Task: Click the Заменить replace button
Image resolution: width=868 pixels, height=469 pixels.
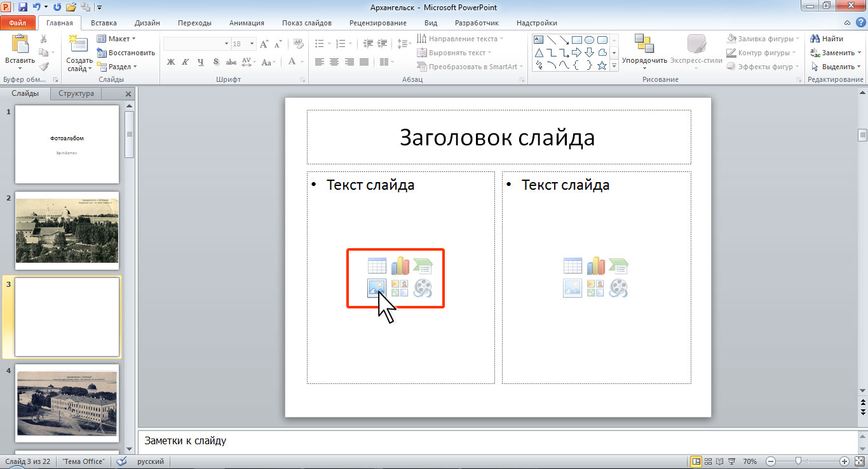Action: [x=836, y=53]
